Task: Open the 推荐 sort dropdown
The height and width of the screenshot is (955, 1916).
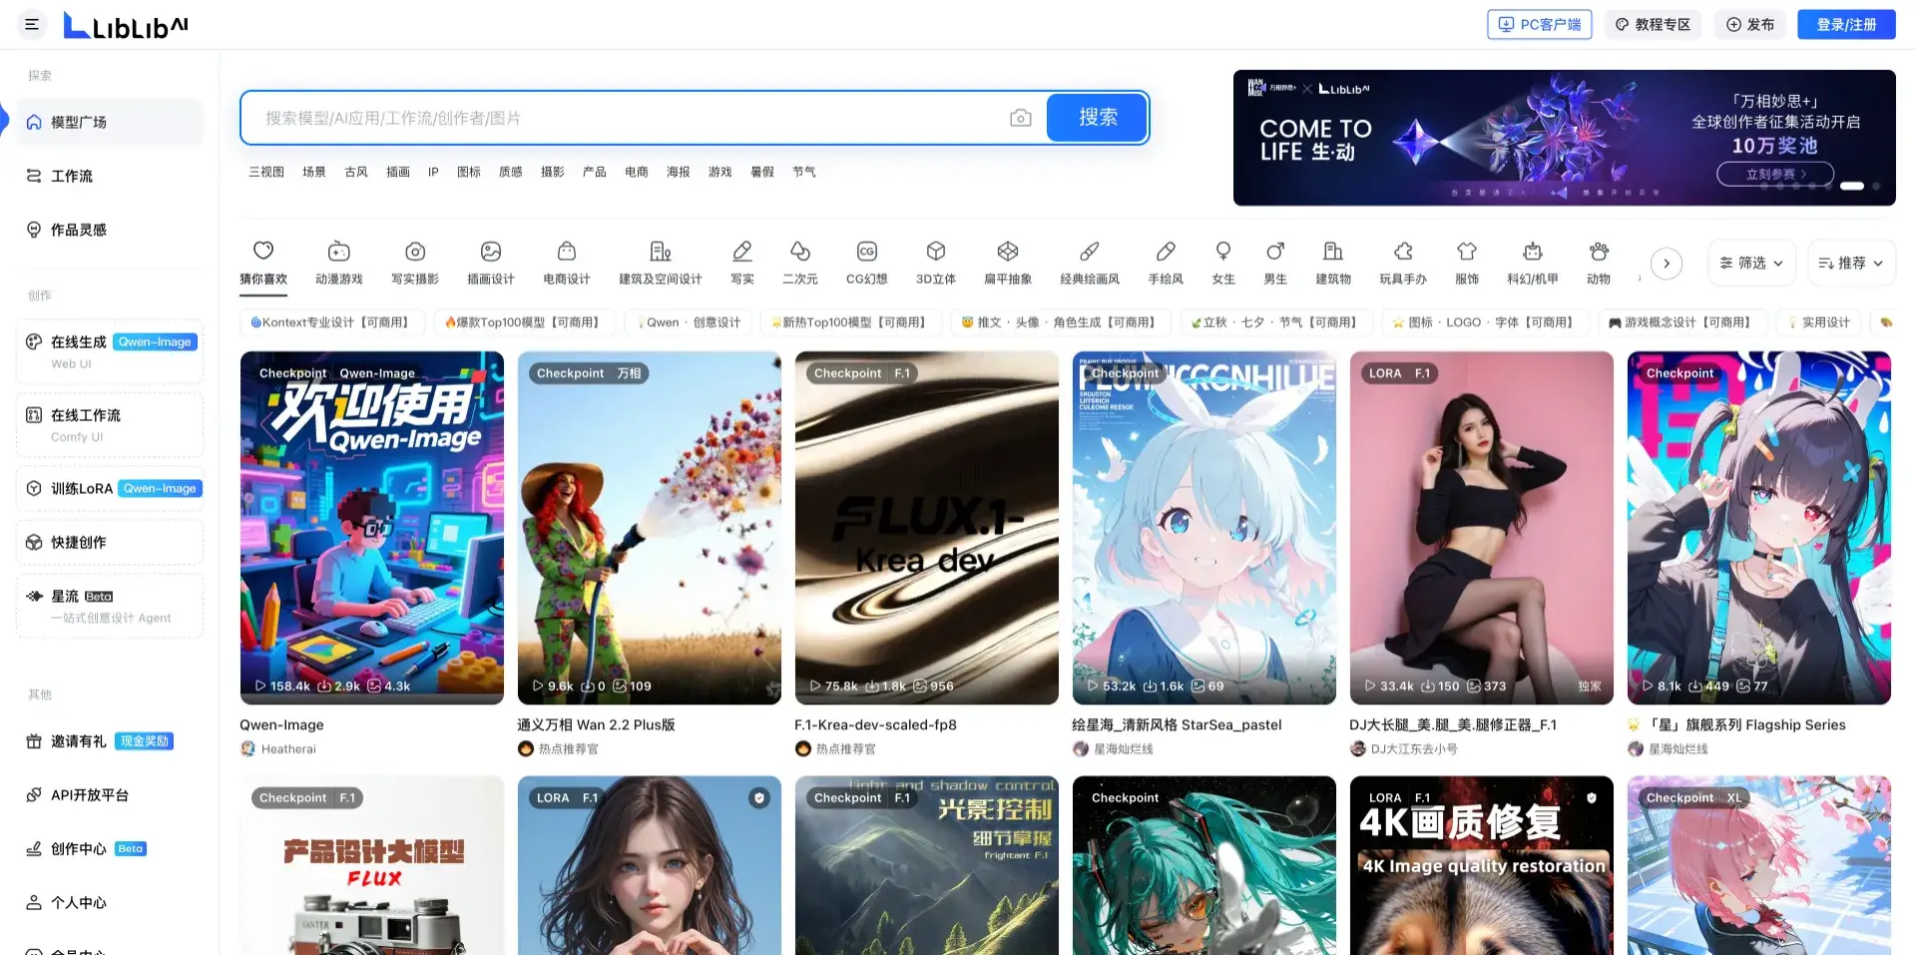Action: point(1851,262)
